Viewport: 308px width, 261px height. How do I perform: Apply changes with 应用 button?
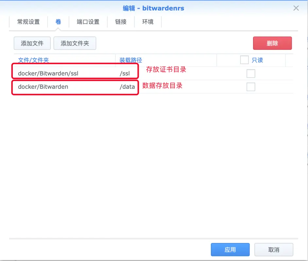(230, 250)
